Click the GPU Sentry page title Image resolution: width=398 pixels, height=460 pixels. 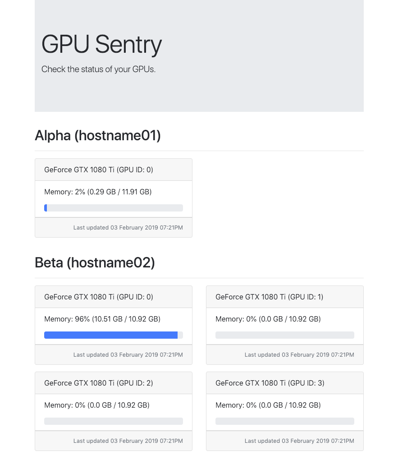click(x=101, y=44)
